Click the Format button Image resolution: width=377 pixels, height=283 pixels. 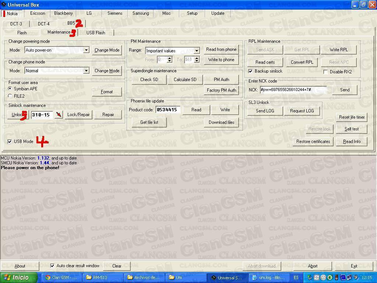pyautogui.click(x=107, y=92)
